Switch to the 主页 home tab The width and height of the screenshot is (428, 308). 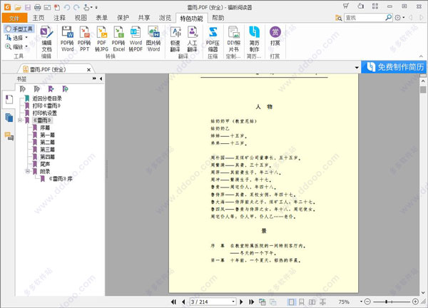39,18
